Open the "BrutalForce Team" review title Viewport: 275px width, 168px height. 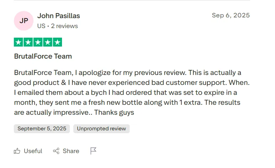43,56
